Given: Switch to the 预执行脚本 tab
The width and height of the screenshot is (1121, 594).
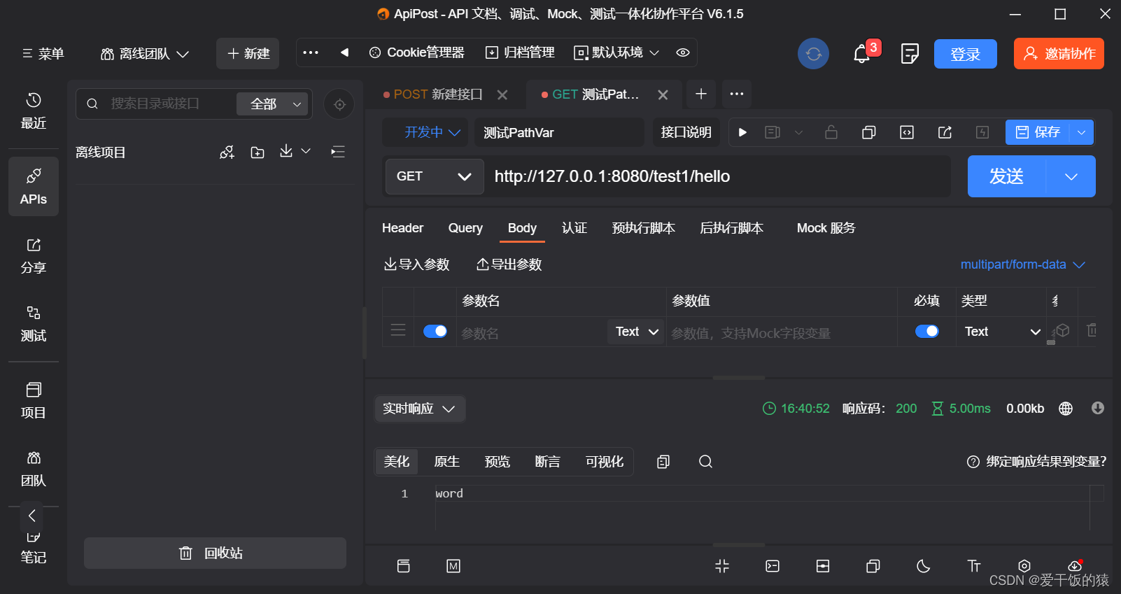Looking at the screenshot, I should [643, 228].
